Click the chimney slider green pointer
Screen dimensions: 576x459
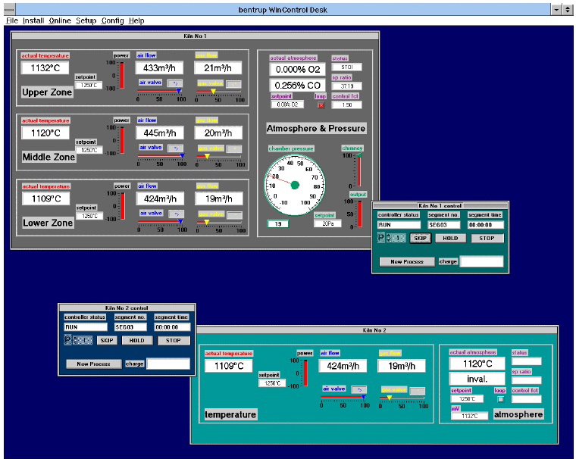359,155
